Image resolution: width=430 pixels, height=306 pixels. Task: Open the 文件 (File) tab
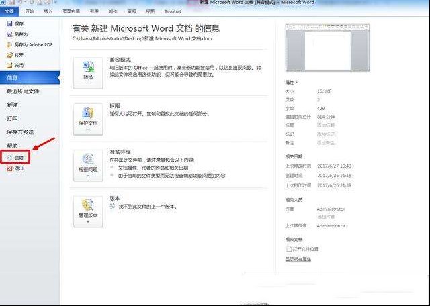(9, 11)
